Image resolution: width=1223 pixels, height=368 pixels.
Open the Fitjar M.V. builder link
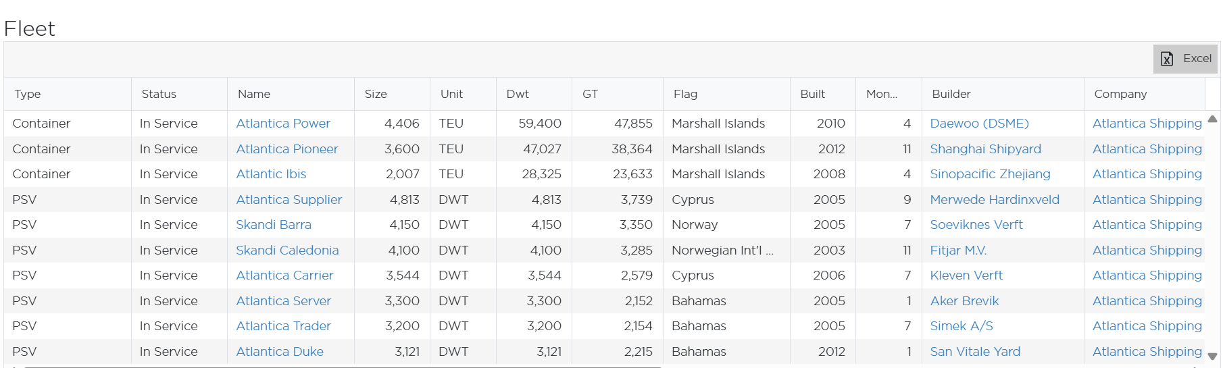coord(958,251)
